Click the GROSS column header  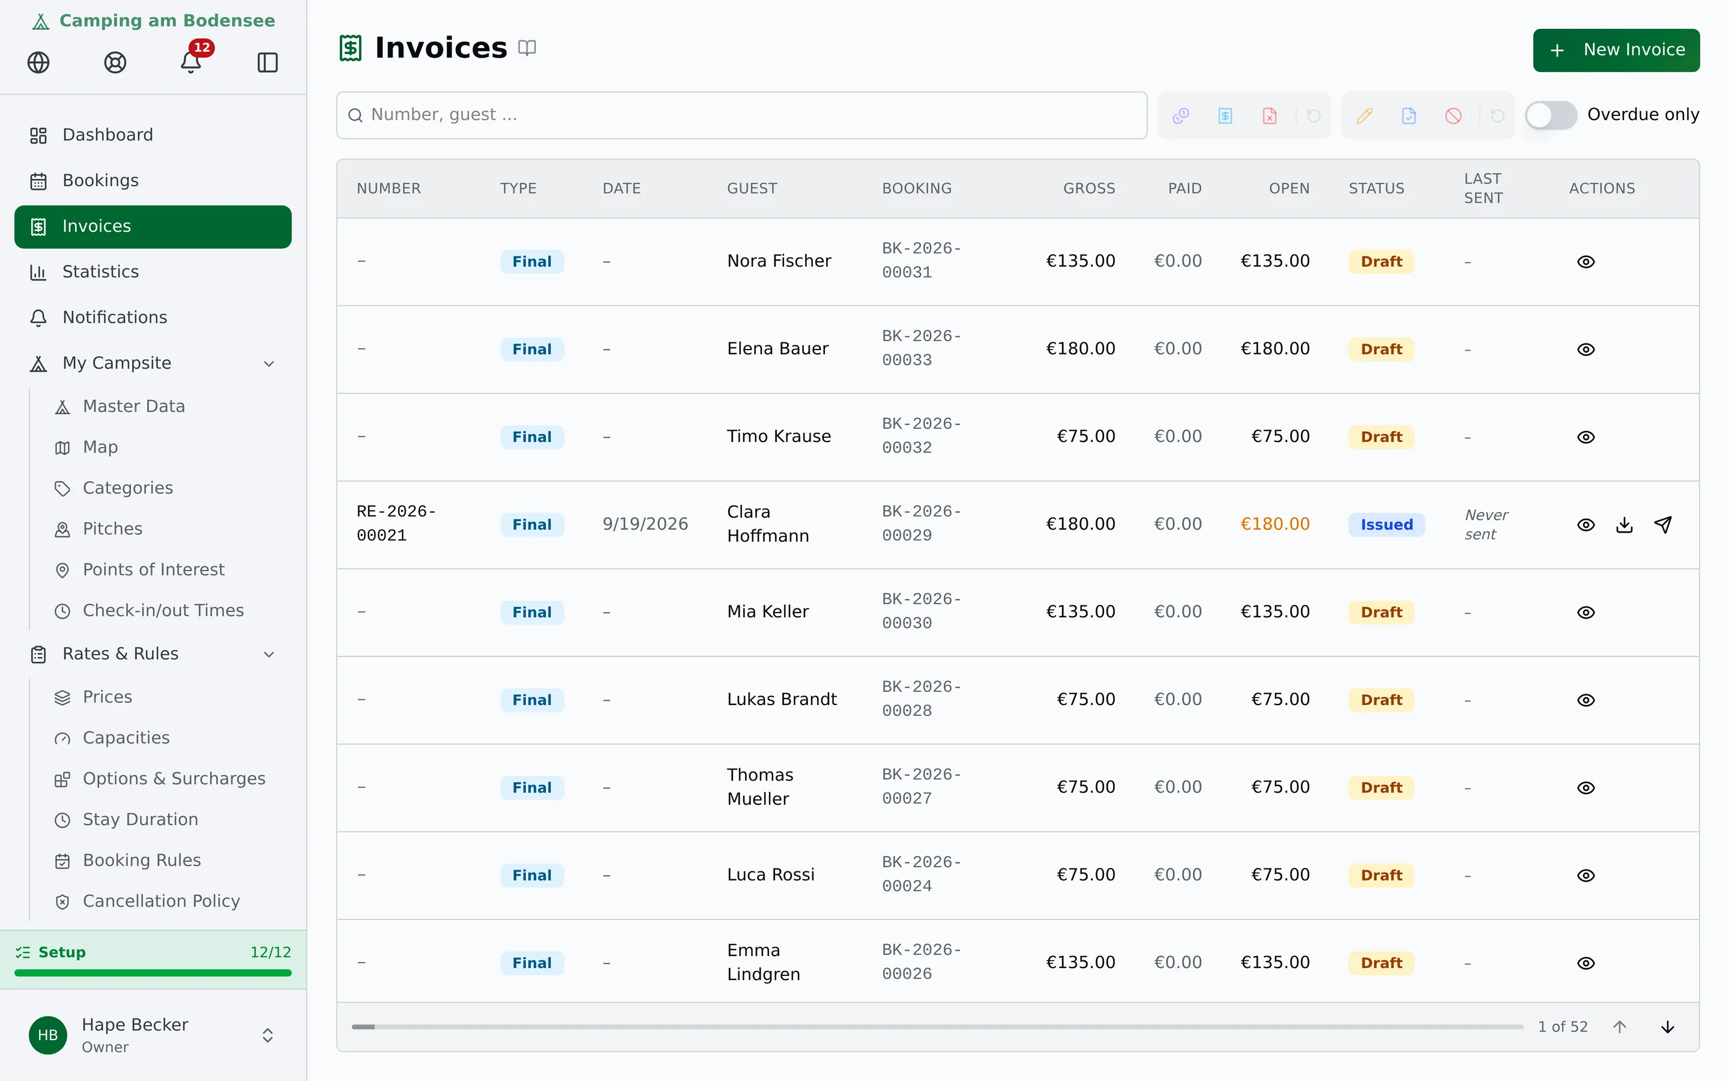click(x=1089, y=189)
